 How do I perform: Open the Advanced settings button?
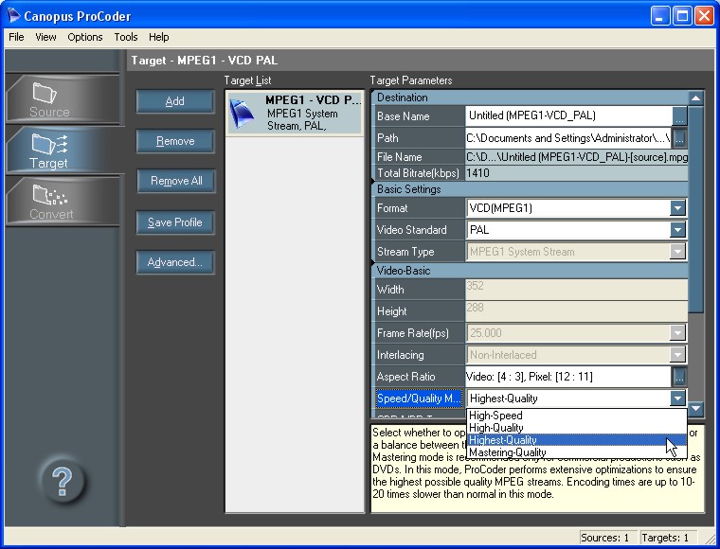pos(175,262)
